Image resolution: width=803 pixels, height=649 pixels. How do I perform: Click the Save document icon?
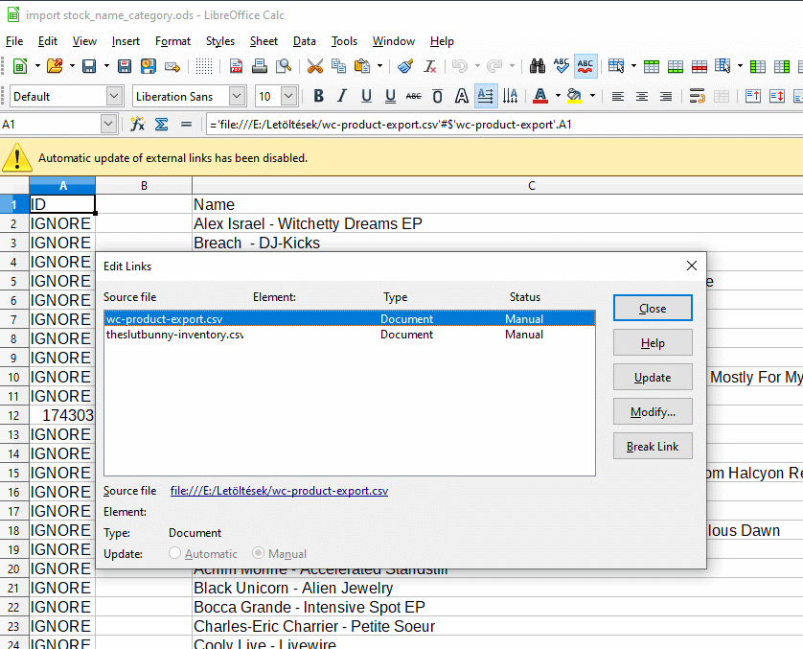[88, 66]
